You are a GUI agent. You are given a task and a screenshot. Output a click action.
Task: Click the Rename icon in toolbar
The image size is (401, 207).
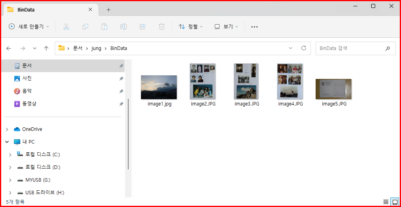point(123,27)
